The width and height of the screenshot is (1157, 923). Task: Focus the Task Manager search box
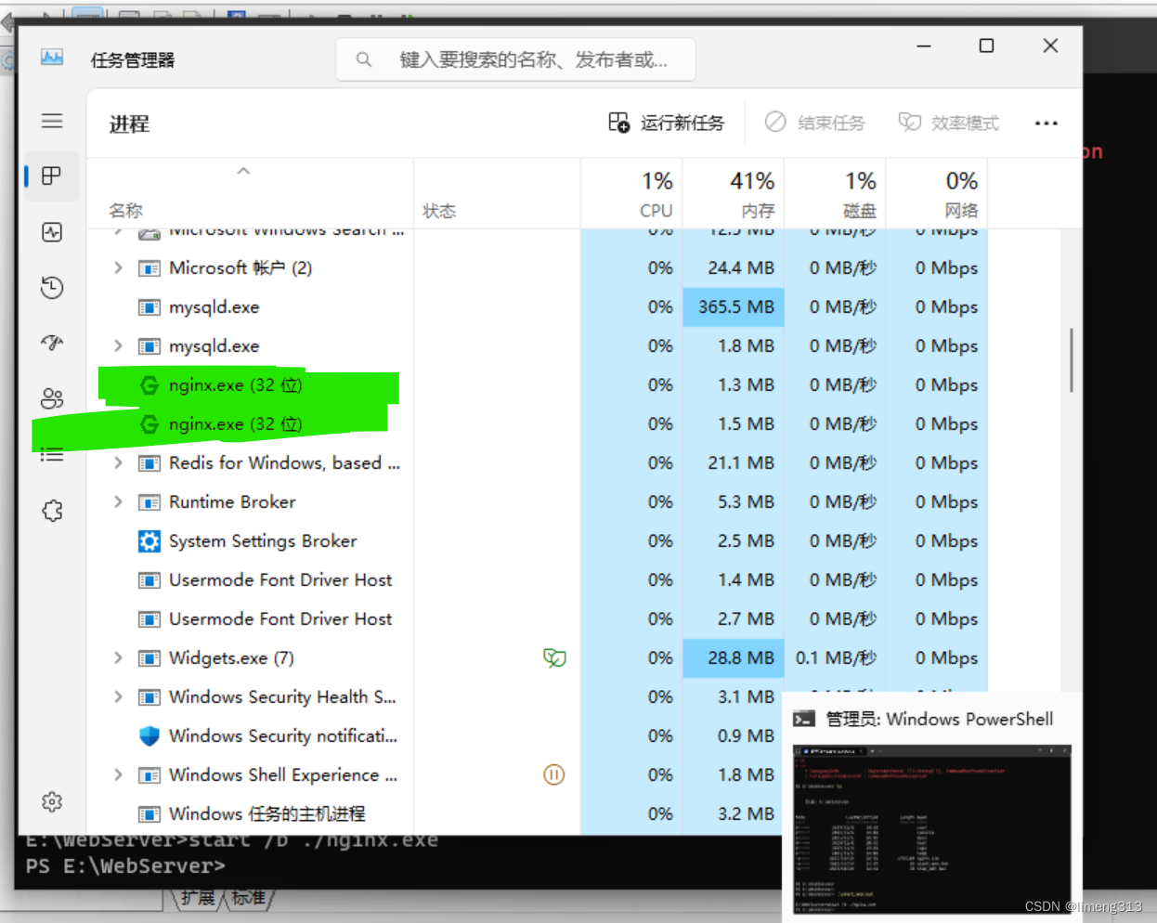(515, 59)
